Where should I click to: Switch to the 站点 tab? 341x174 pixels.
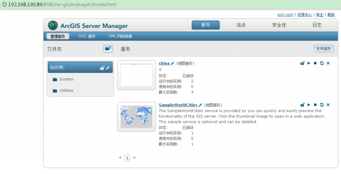point(241,25)
